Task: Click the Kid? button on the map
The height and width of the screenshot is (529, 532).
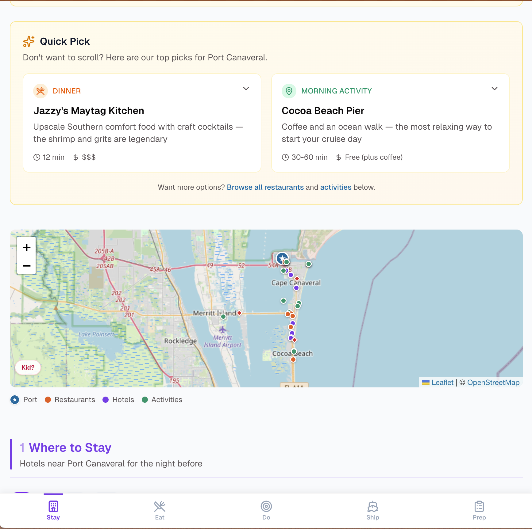Action: (x=28, y=367)
